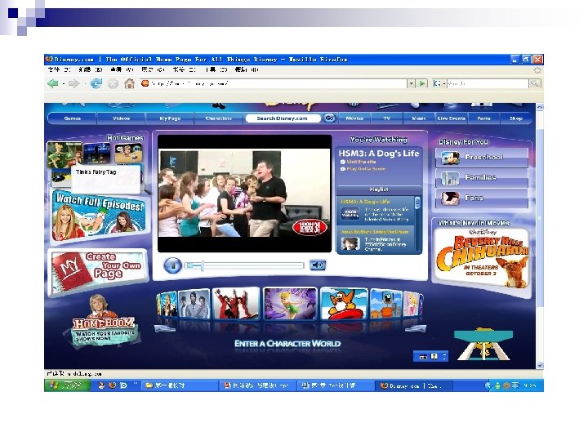Select HSM3: A Dog's Life playlist item
The image size is (588, 441).
(375, 211)
